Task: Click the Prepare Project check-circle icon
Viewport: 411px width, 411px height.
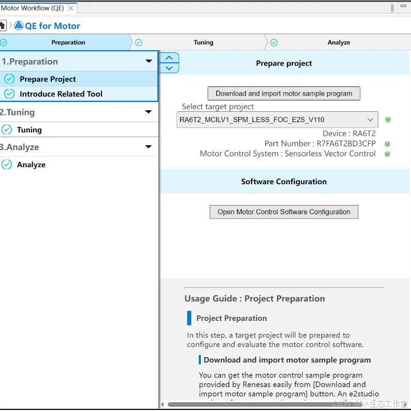Action: pos(9,79)
